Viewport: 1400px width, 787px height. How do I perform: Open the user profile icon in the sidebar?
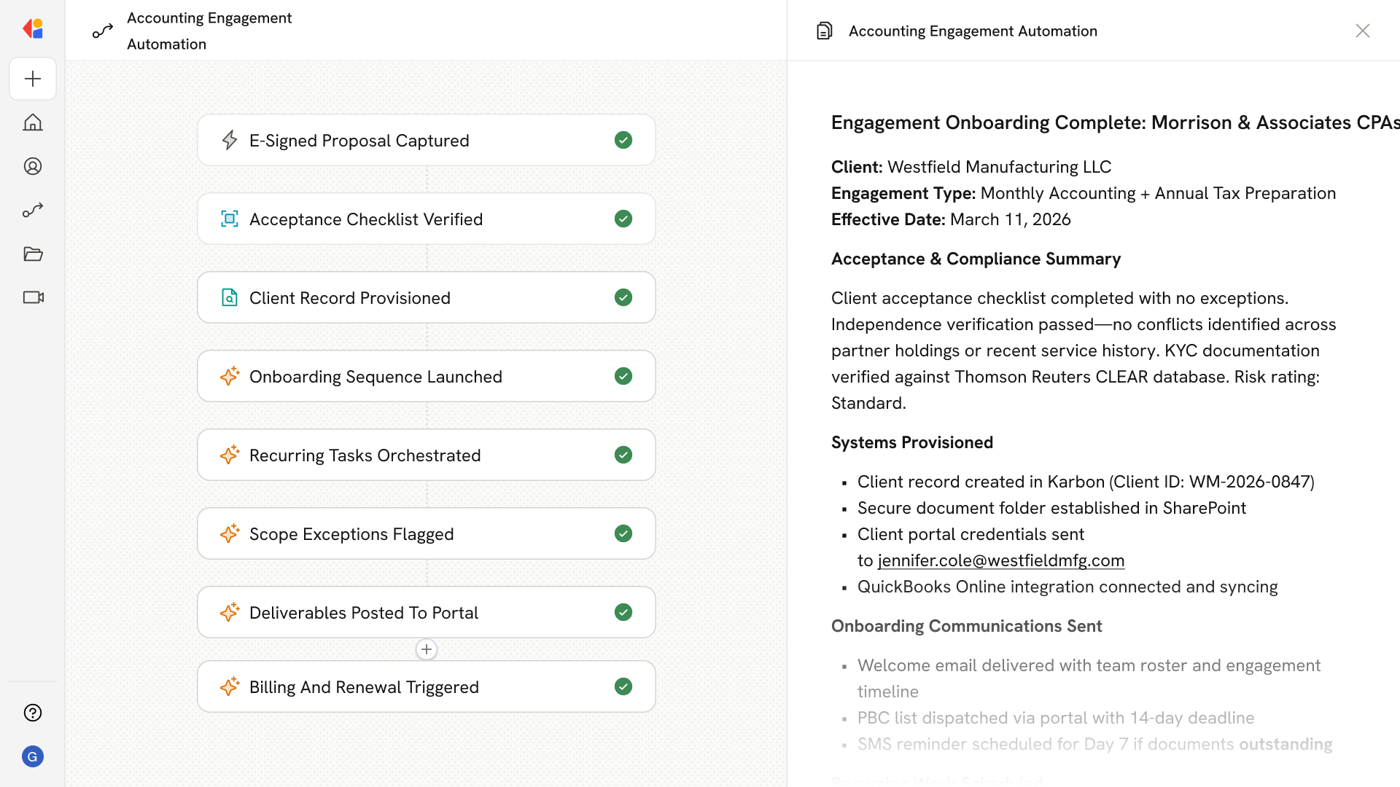pos(33,166)
